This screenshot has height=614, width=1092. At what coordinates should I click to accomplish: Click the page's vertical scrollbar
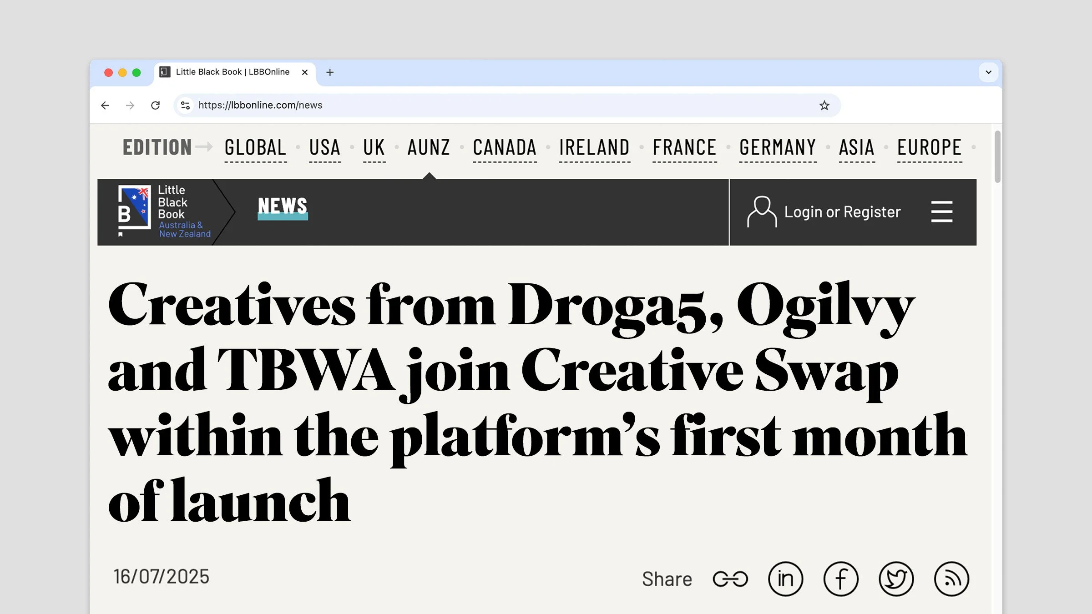tap(997, 157)
